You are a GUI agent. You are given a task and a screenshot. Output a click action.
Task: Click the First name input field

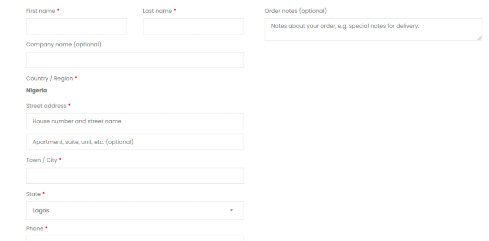click(76, 26)
